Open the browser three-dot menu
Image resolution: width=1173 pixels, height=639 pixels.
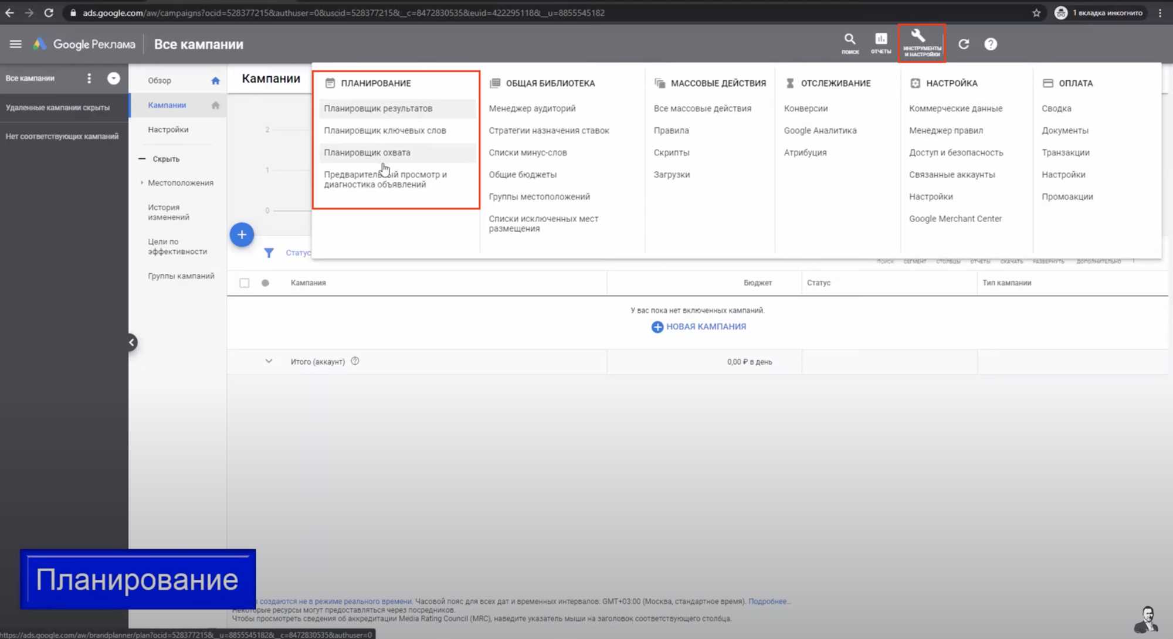1160,13
